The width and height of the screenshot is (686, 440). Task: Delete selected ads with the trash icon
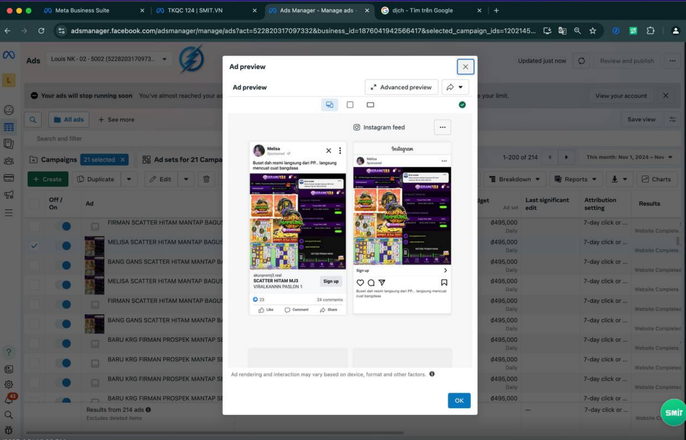pyautogui.click(x=206, y=179)
